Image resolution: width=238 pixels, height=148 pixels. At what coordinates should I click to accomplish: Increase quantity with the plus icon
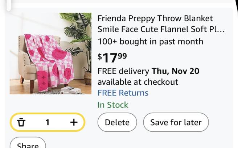point(74,122)
